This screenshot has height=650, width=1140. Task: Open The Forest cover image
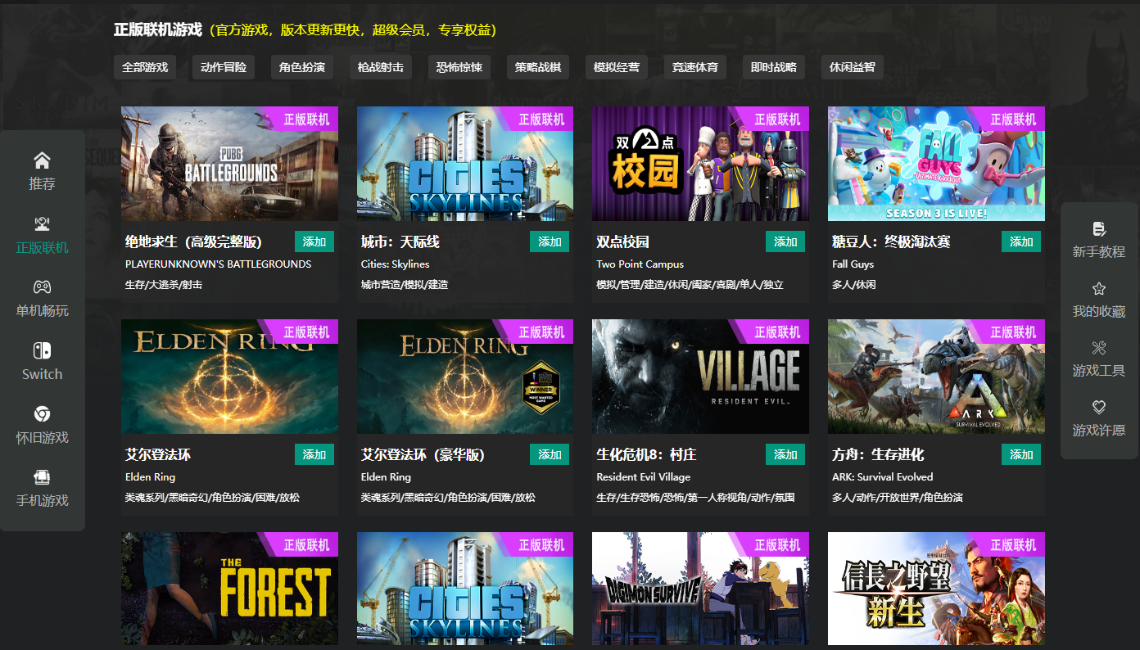[x=229, y=589]
